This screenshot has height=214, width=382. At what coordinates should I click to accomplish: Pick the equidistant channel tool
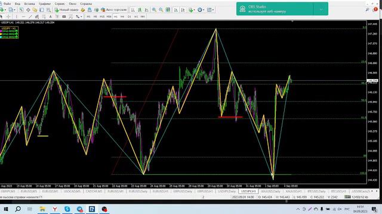tap(37, 17)
